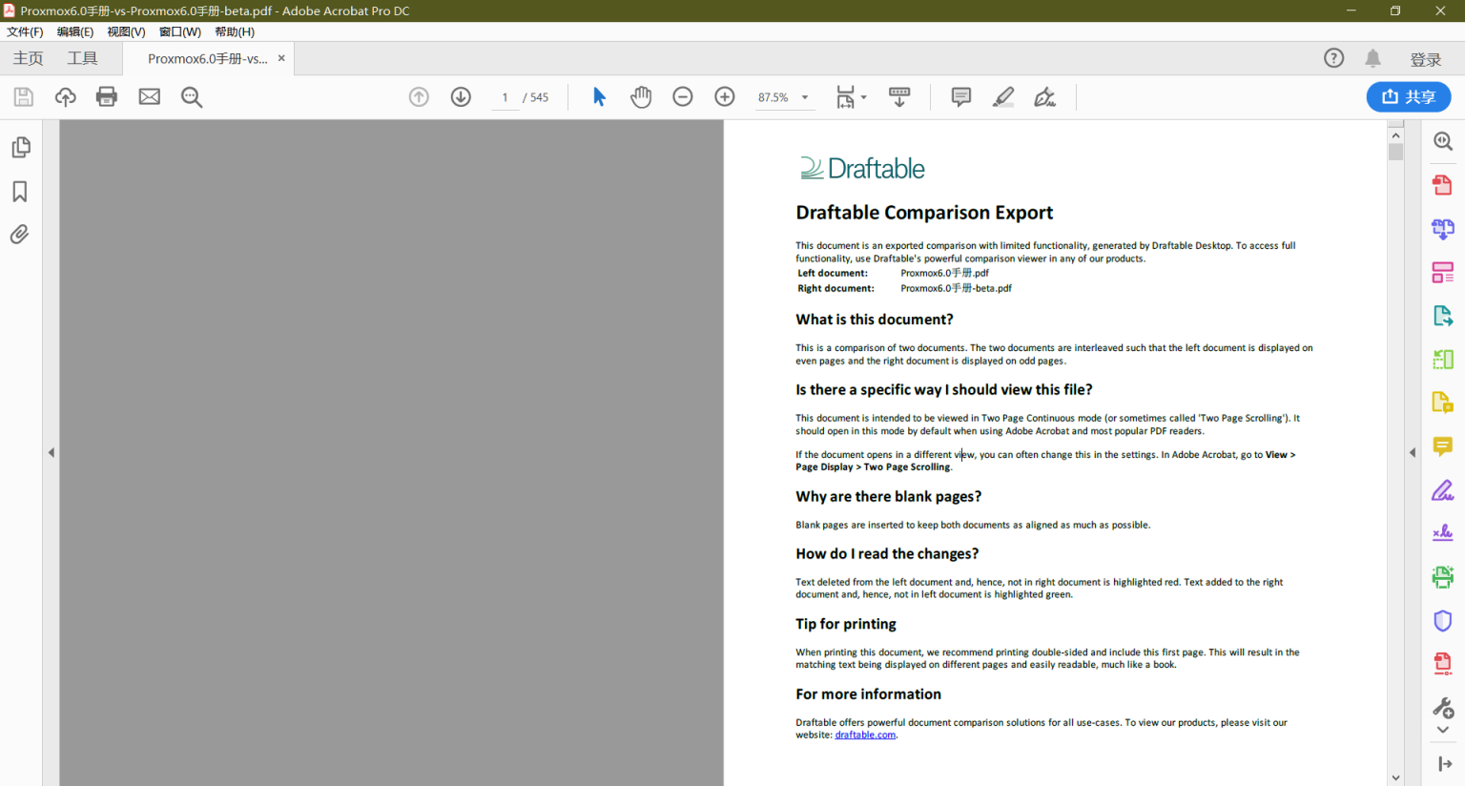The height and width of the screenshot is (786, 1465).
Task: Open the draftable.com link
Action: click(x=865, y=735)
